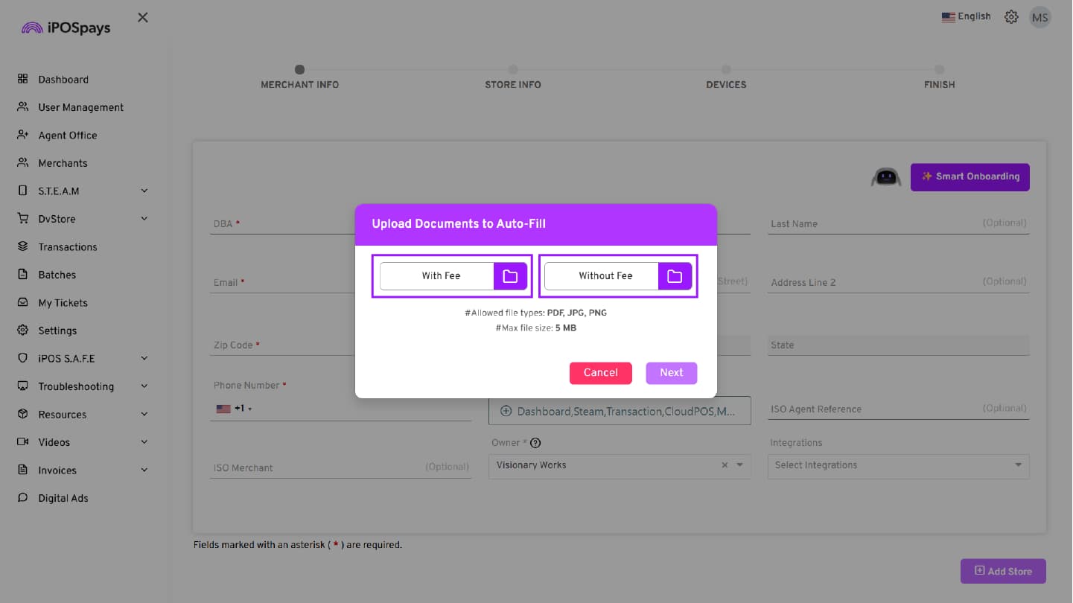Click Next in the upload dialog

671,373
